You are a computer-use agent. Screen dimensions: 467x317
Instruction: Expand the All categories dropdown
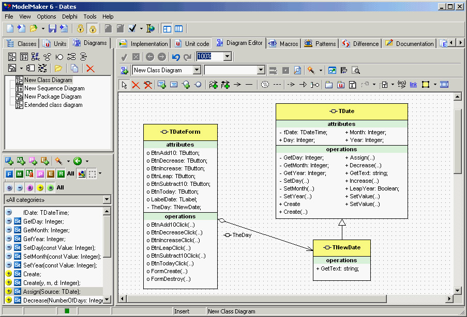click(107, 200)
